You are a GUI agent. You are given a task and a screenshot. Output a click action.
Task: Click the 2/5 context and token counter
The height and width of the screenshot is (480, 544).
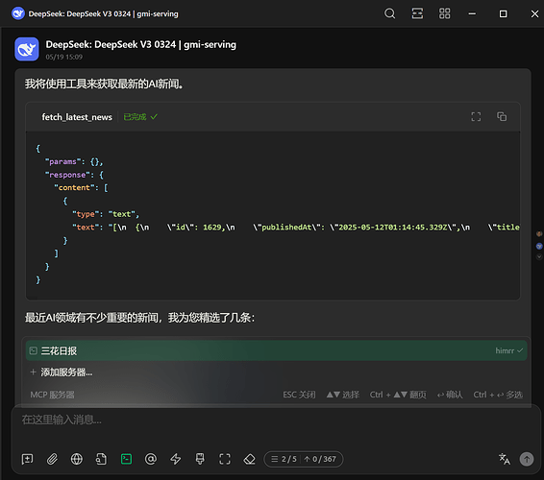304,459
